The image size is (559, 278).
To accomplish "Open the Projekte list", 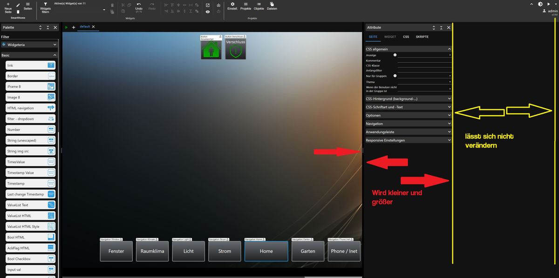I will [245, 6].
